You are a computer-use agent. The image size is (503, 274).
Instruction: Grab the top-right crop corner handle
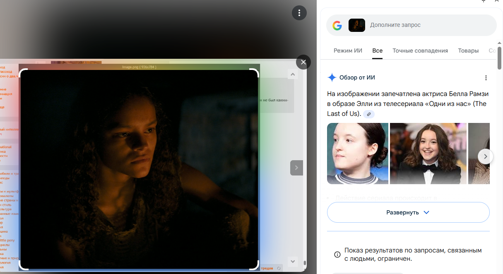tap(255, 74)
